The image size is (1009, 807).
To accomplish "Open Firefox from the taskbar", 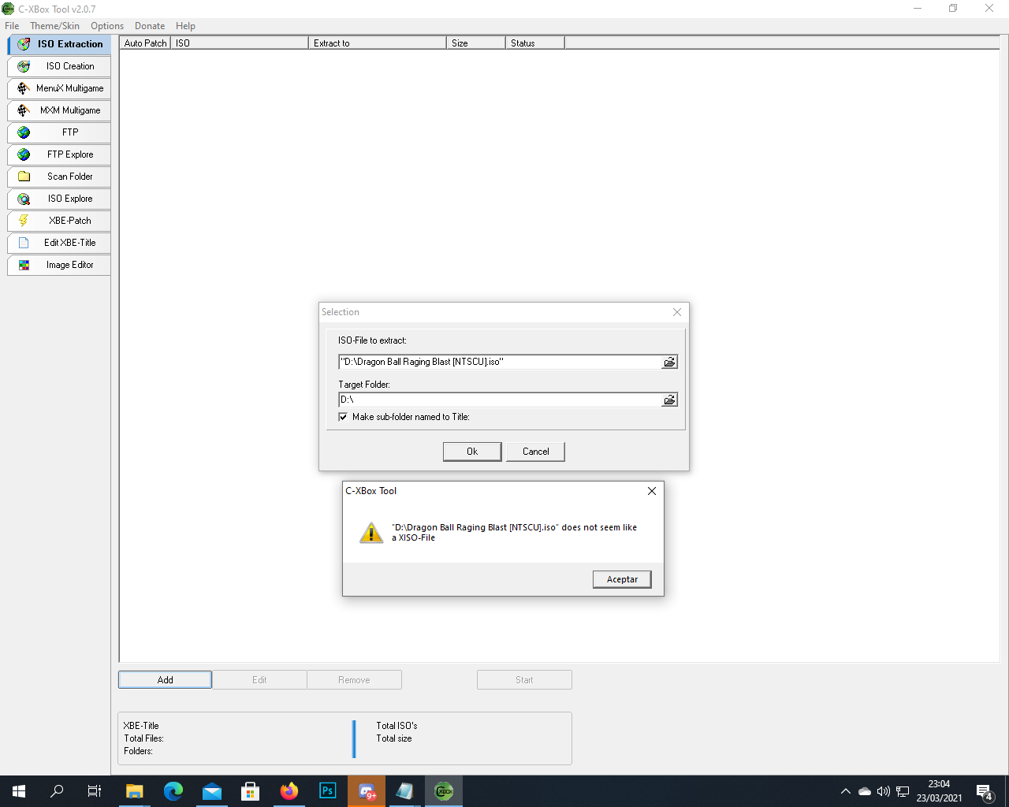I will pos(289,790).
